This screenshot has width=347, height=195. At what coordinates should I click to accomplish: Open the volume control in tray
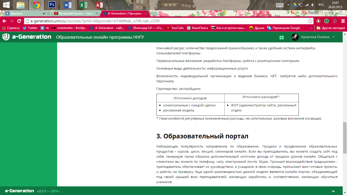(313, 5)
